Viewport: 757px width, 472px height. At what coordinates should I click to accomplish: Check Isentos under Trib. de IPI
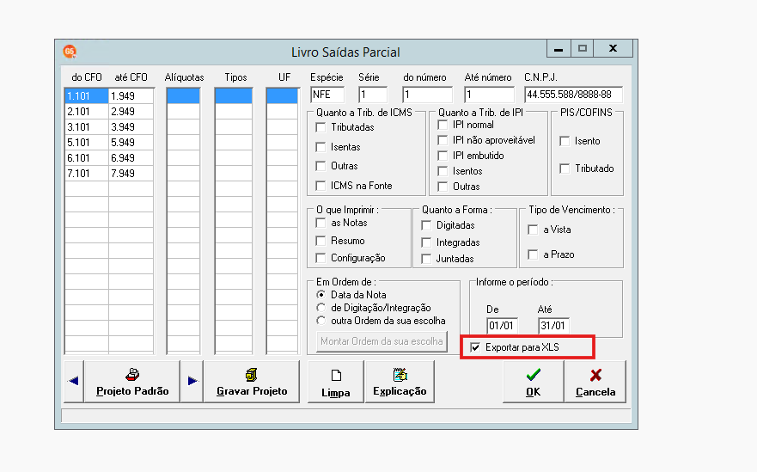pyautogui.click(x=443, y=171)
